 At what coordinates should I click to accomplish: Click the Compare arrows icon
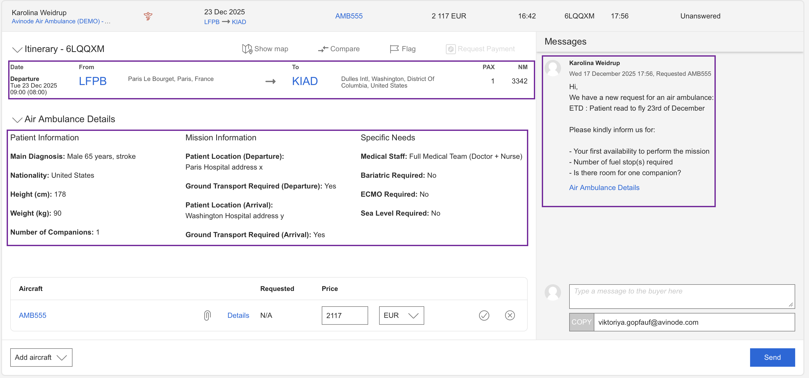pos(323,49)
